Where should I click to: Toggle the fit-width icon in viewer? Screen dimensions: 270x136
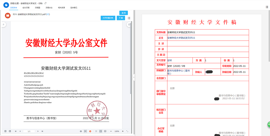[105, 131]
